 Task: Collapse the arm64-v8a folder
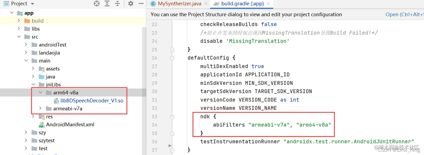pos(40,93)
